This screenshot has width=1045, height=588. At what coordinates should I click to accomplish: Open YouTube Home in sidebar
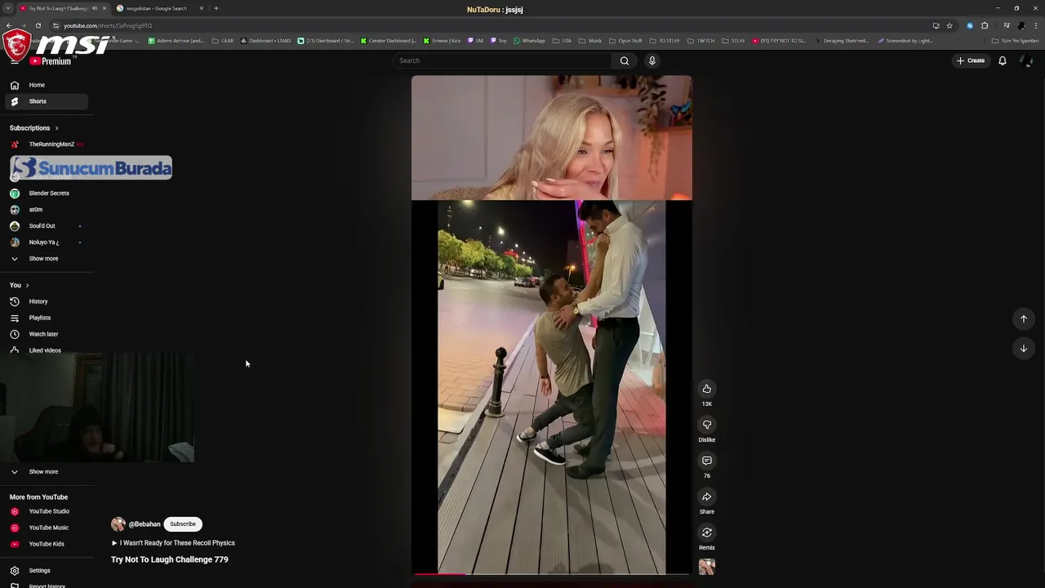pyautogui.click(x=46, y=85)
